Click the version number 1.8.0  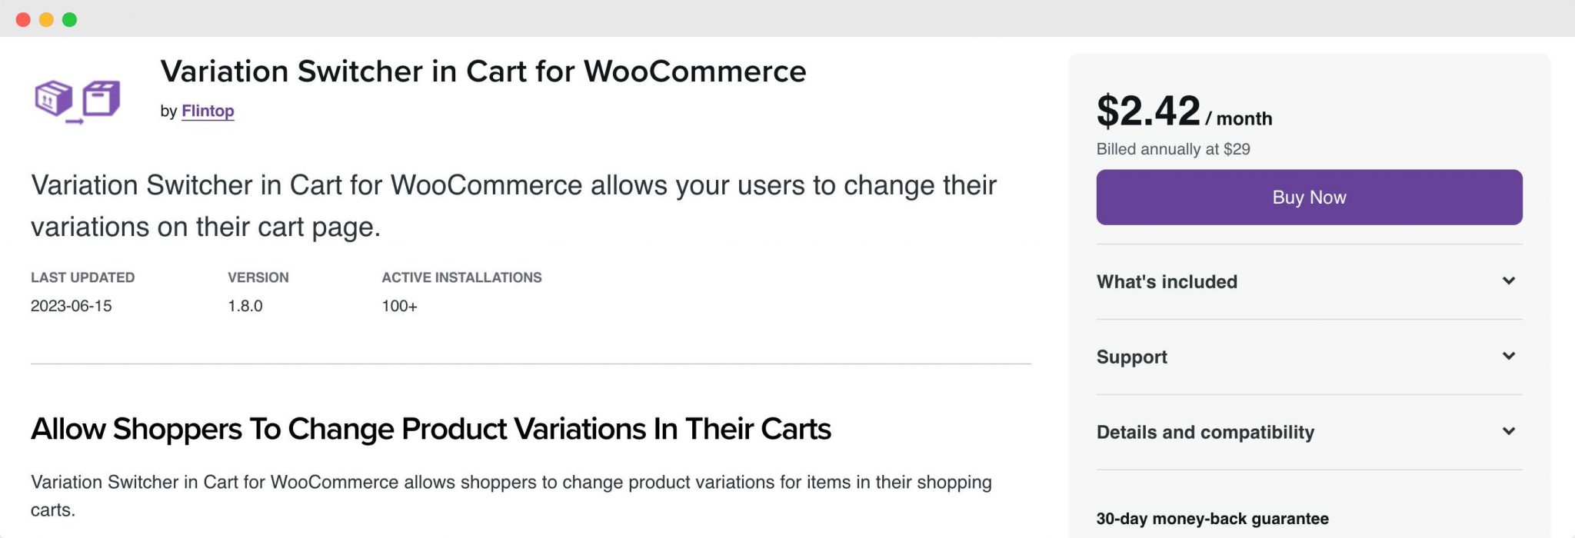(x=245, y=306)
